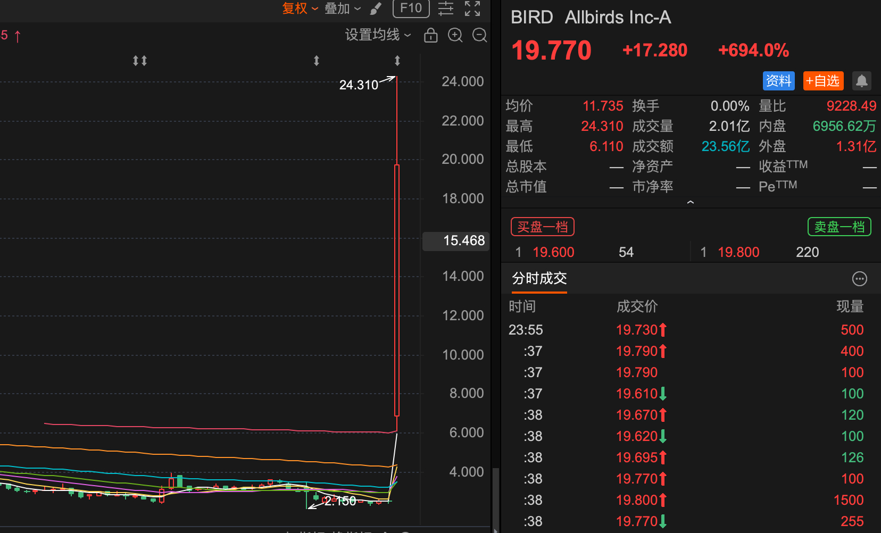Click the bid volume 54
Viewport: 881px width, 533px height.
tap(626, 252)
